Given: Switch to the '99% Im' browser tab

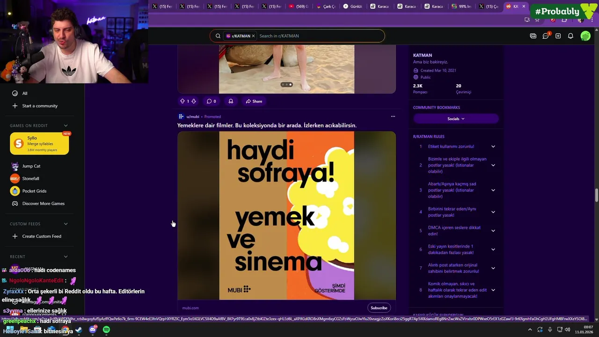Looking at the screenshot, I should click(461, 7).
